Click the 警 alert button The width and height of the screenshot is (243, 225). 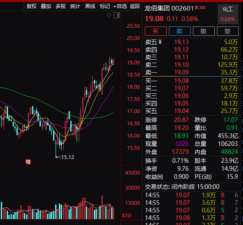pos(227,31)
